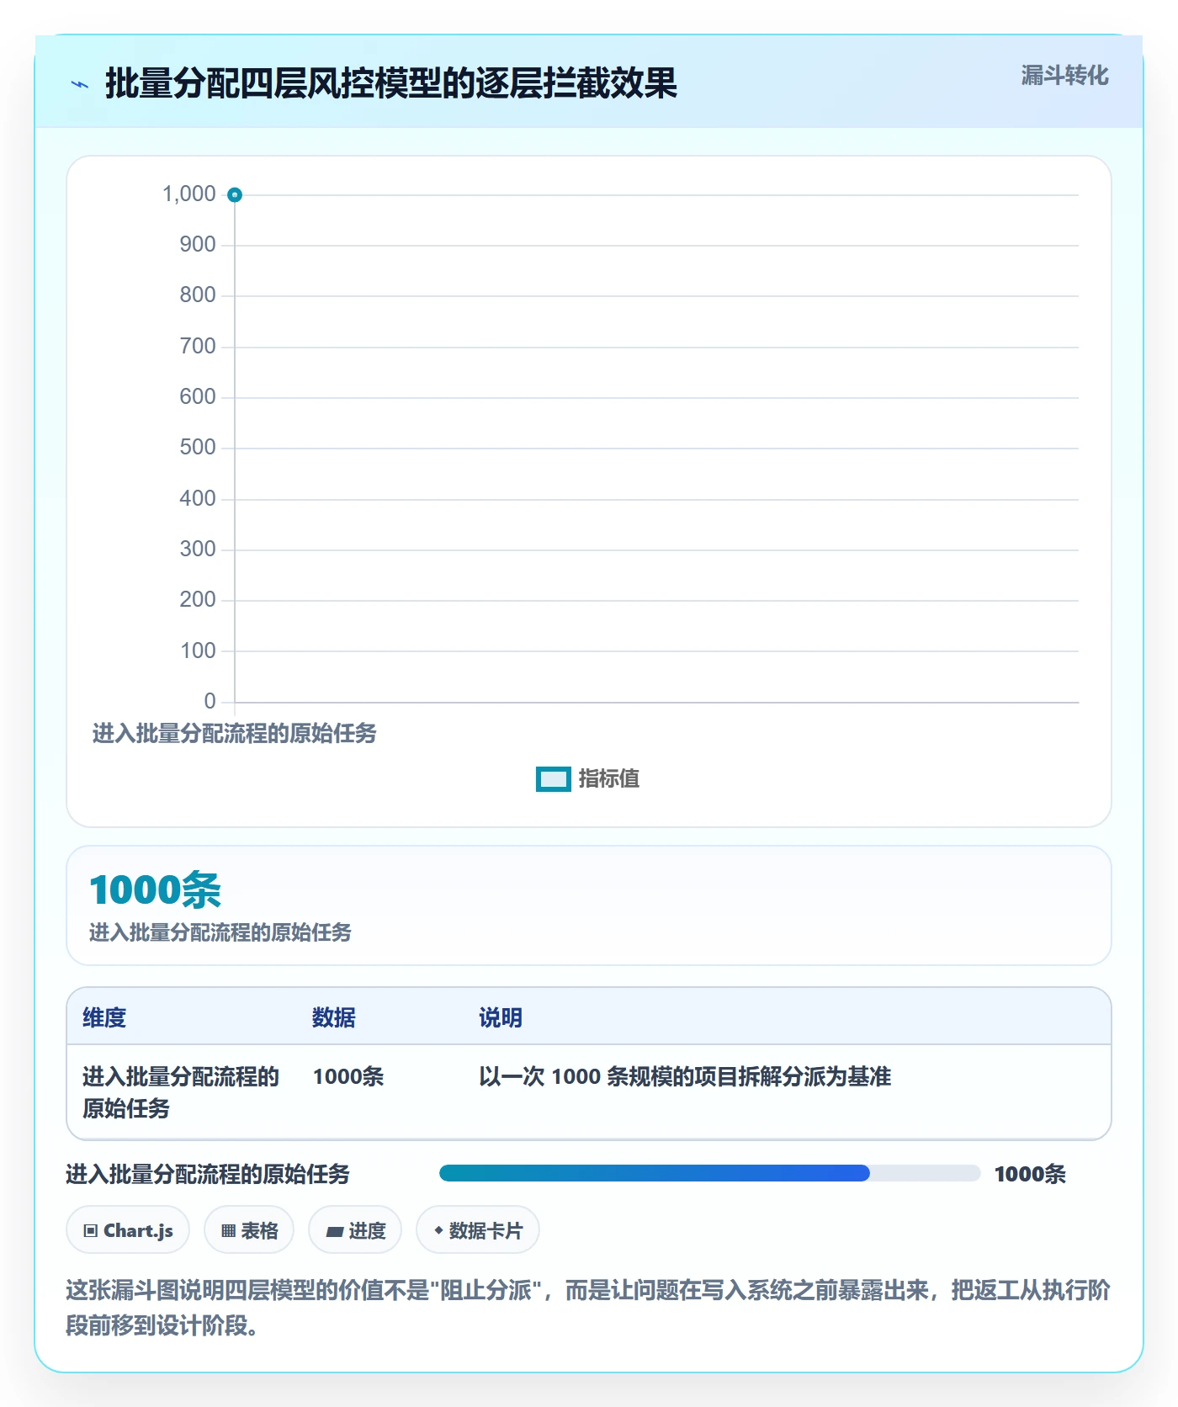
Task: Click the 900 y-axis label
Action: [198, 245]
